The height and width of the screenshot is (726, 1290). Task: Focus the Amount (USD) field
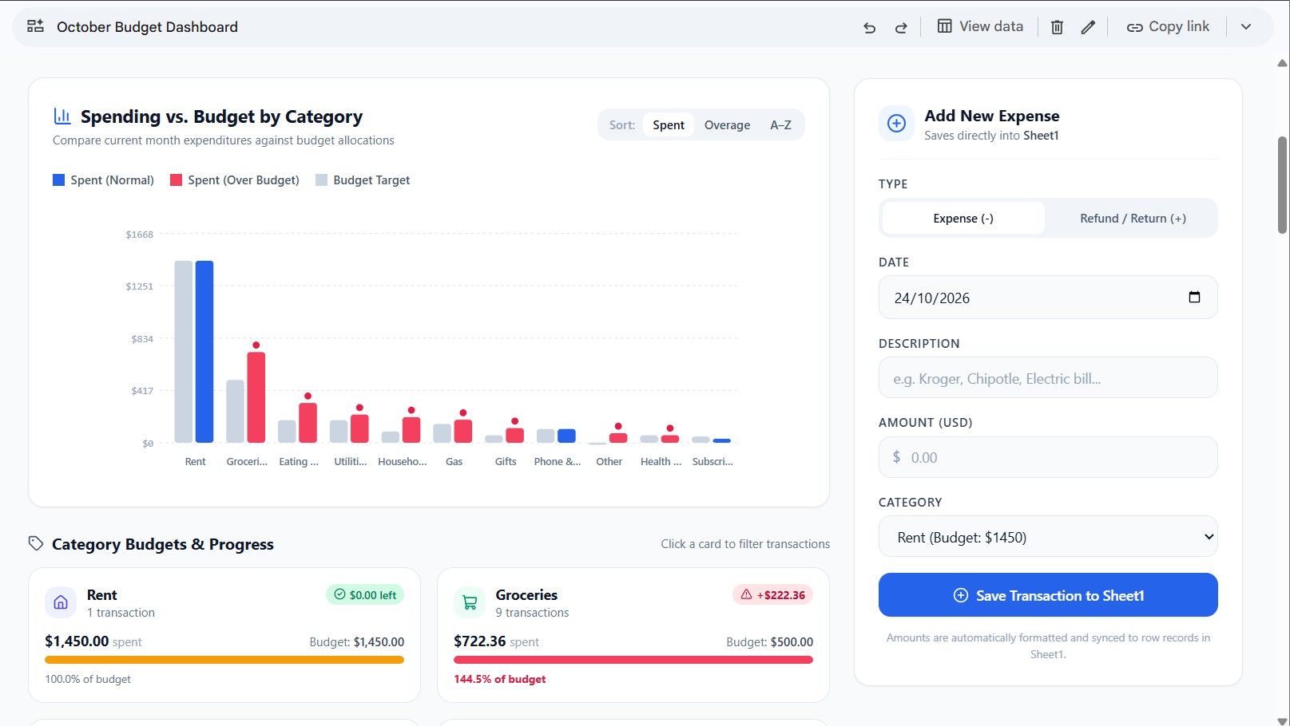tap(1048, 457)
